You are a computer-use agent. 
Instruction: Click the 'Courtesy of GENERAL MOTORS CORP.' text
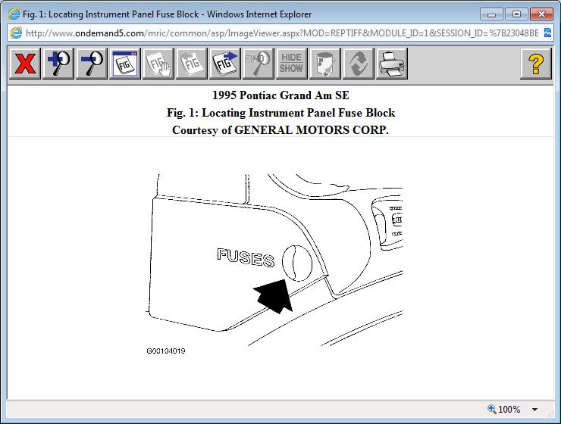point(280,130)
